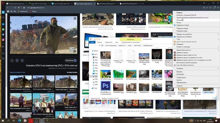
Task: Go back with the browser back arrow
Action: [8, 8]
